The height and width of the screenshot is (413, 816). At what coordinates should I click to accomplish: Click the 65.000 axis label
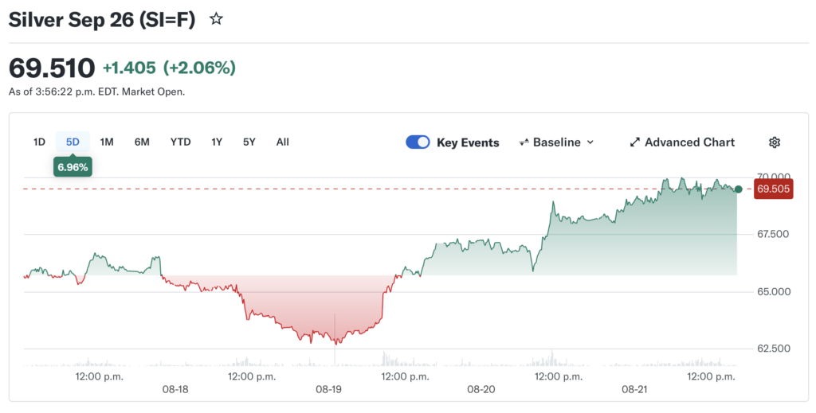[773, 291]
